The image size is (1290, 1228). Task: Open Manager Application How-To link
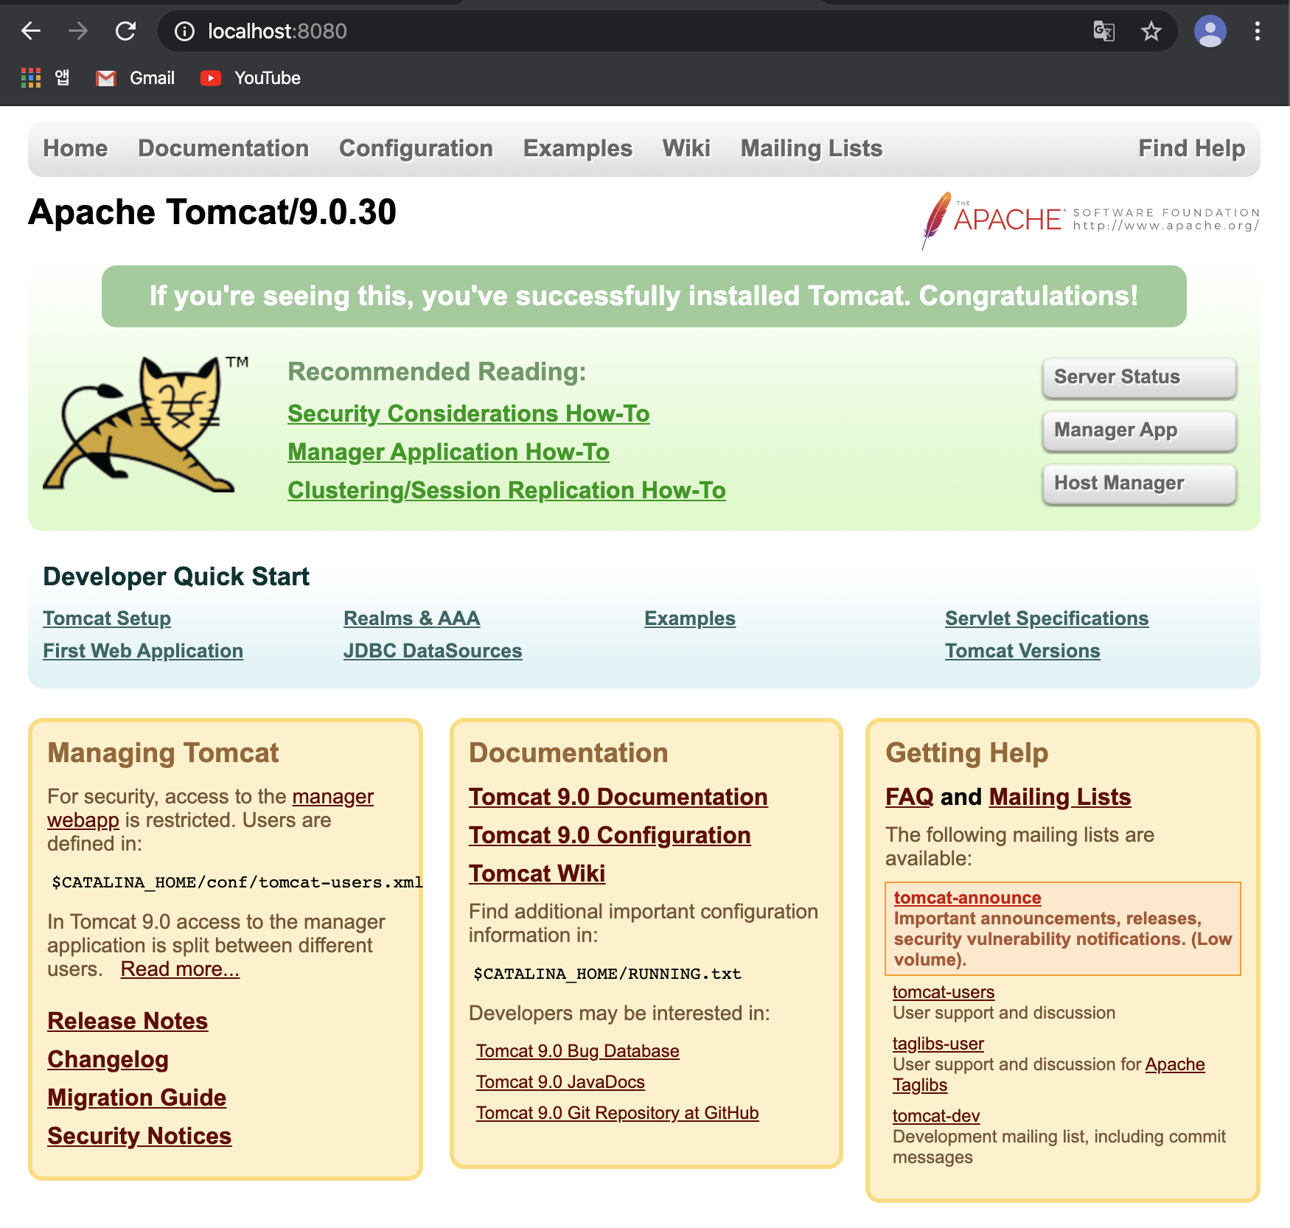(x=448, y=452)
